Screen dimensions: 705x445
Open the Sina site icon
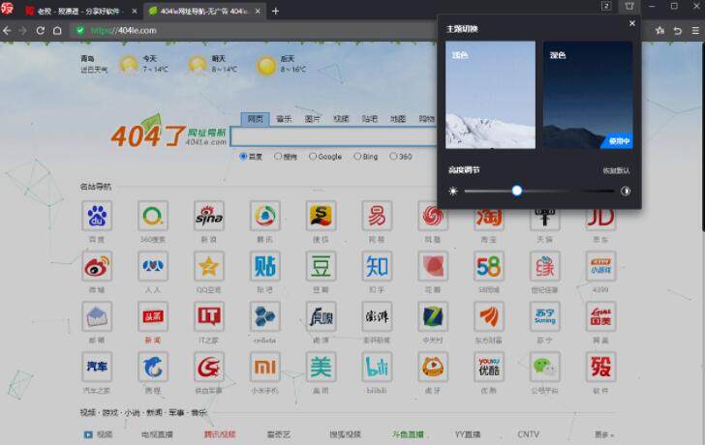click(x=208, y=216)
